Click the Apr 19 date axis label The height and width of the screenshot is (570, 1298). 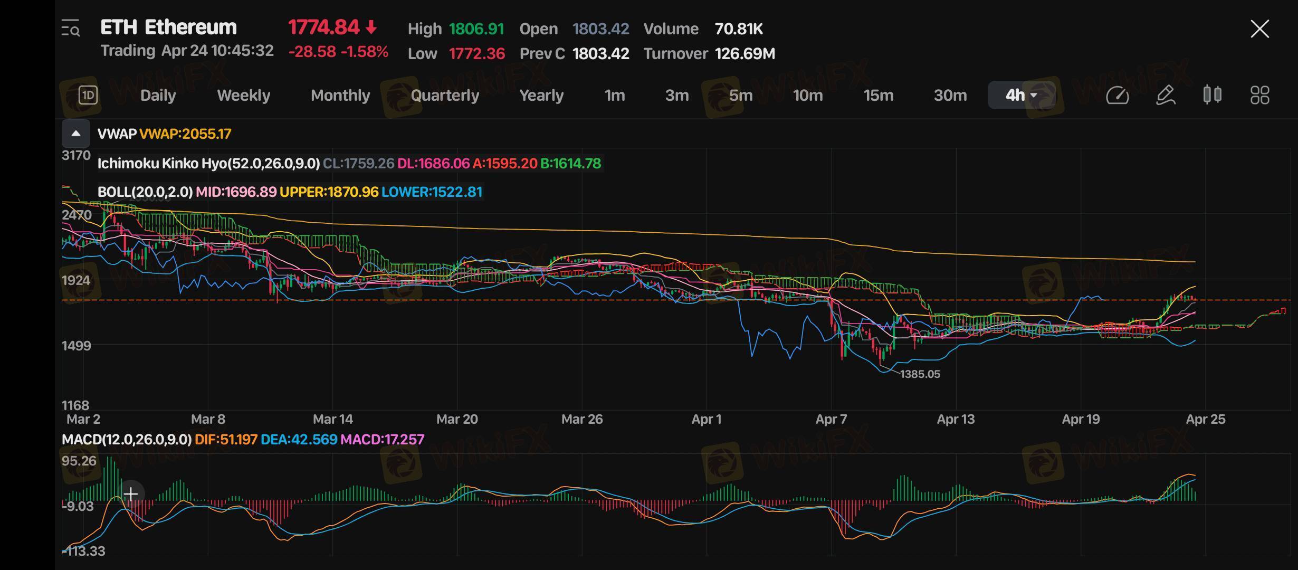(x=1081, y=419)
